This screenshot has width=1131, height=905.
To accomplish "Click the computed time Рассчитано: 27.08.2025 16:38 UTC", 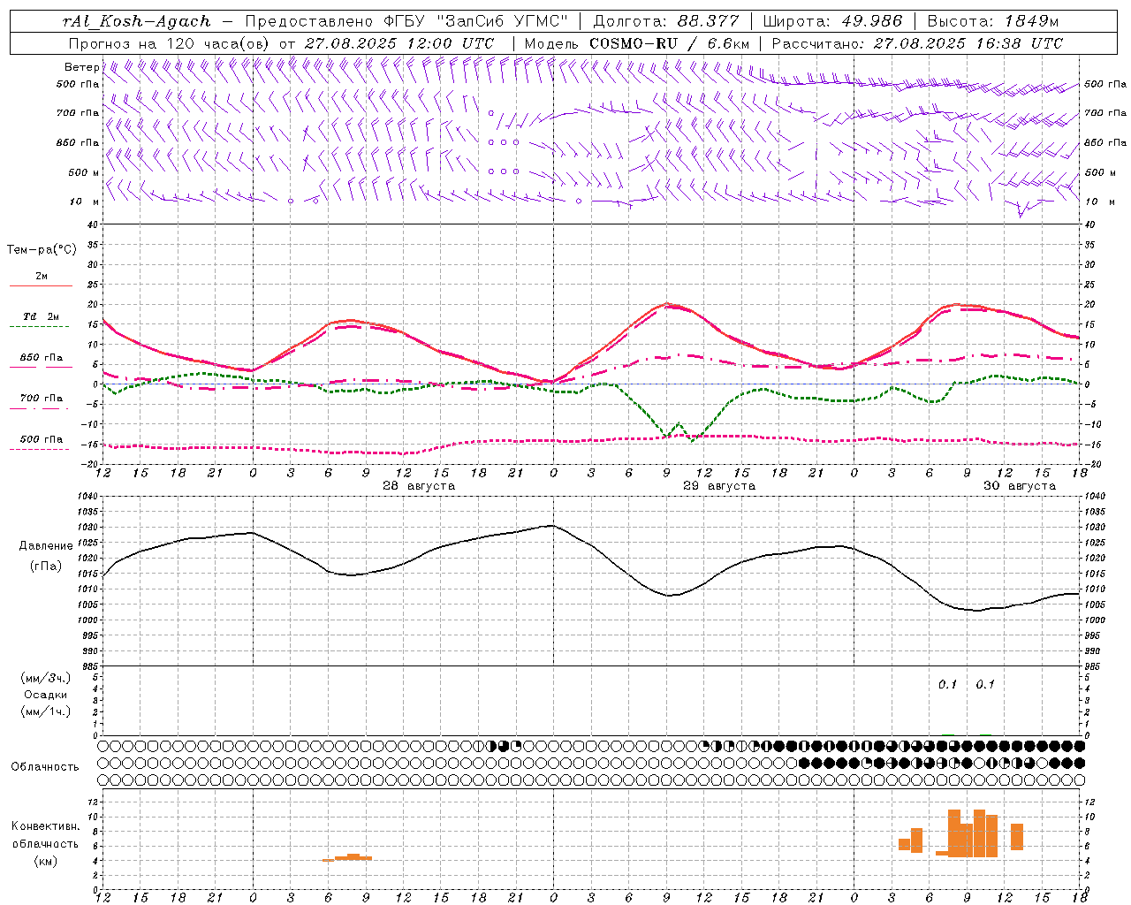I will pyautogui.click(x=917, y=43).
